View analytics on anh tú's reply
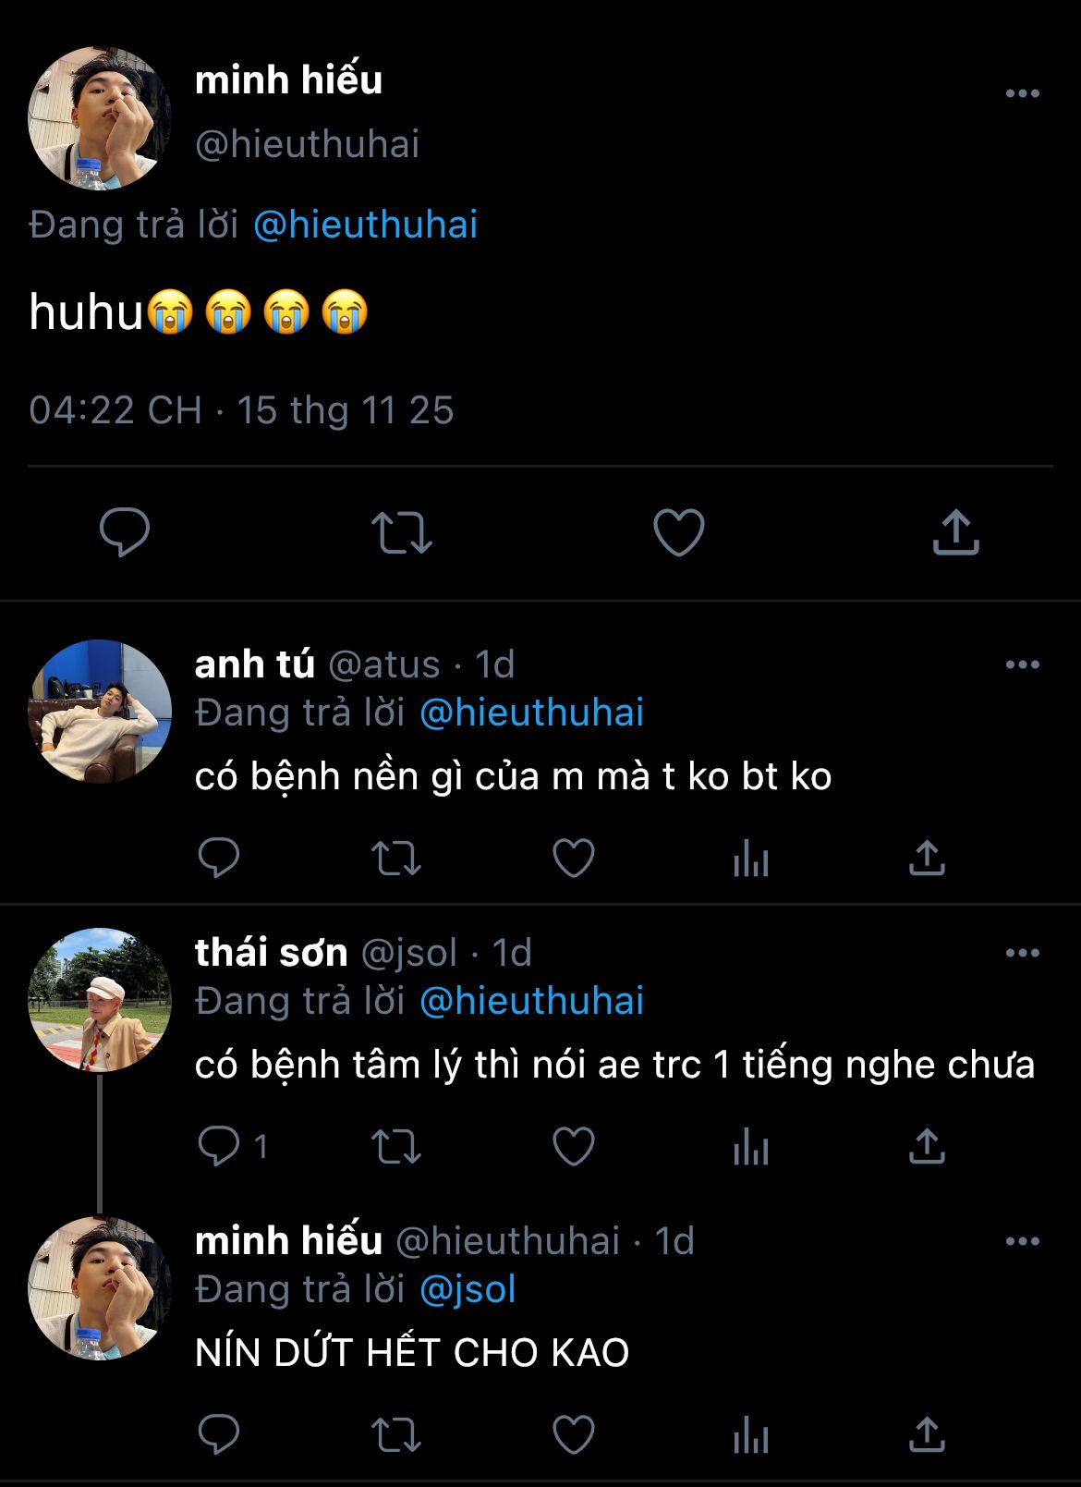Image resolution: width=1081 pixels, height=1487 pixels. (x=750, y=859)
